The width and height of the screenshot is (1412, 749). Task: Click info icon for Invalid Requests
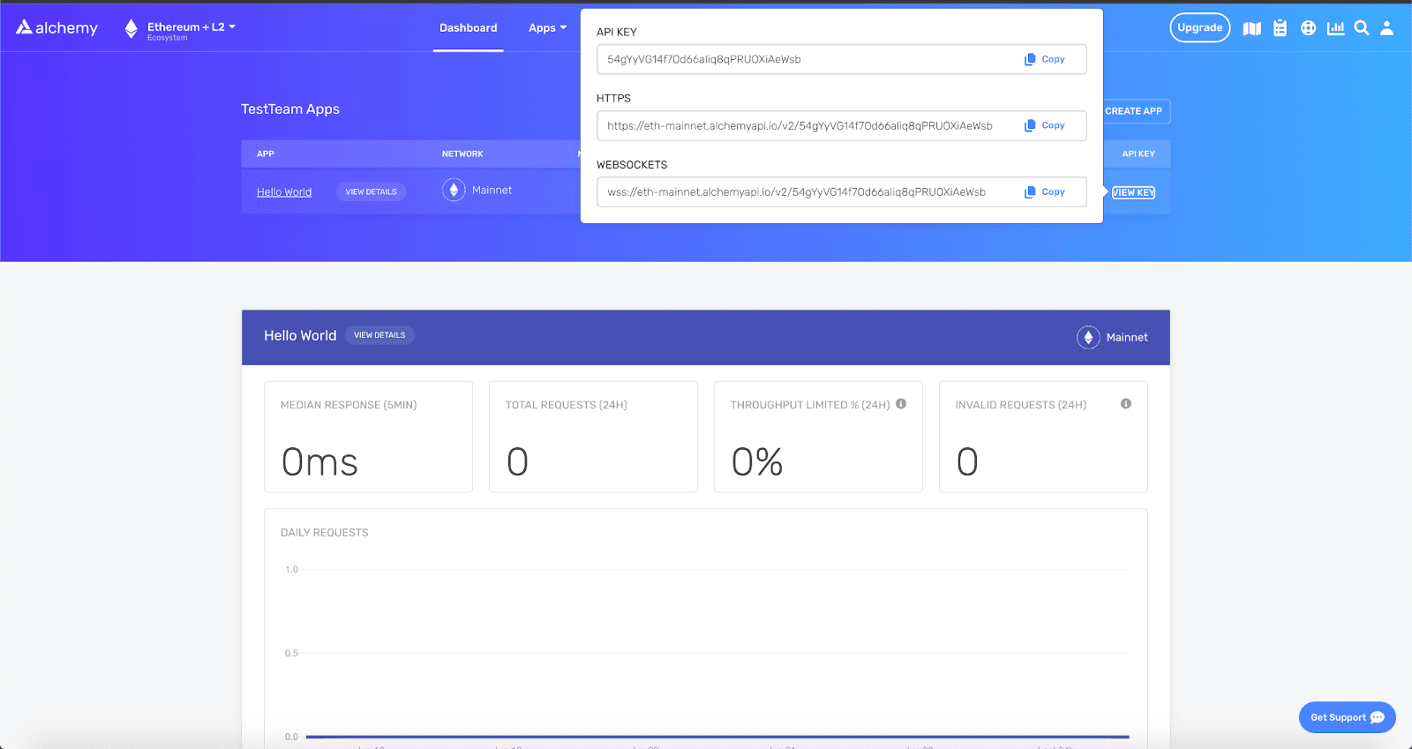tap(1126, 404)
